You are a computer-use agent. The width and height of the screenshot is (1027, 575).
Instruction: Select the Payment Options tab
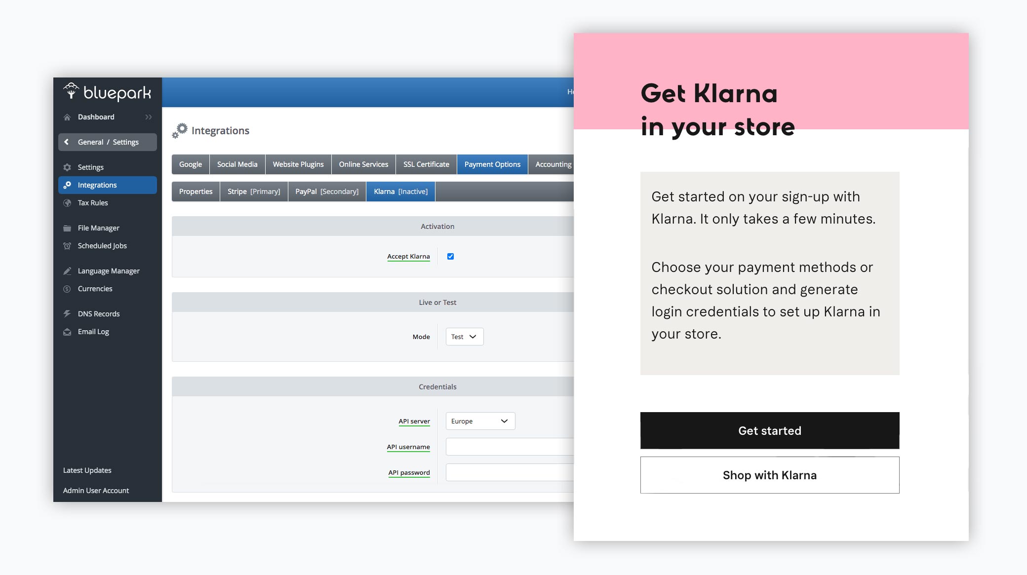(x=492, y=164)
